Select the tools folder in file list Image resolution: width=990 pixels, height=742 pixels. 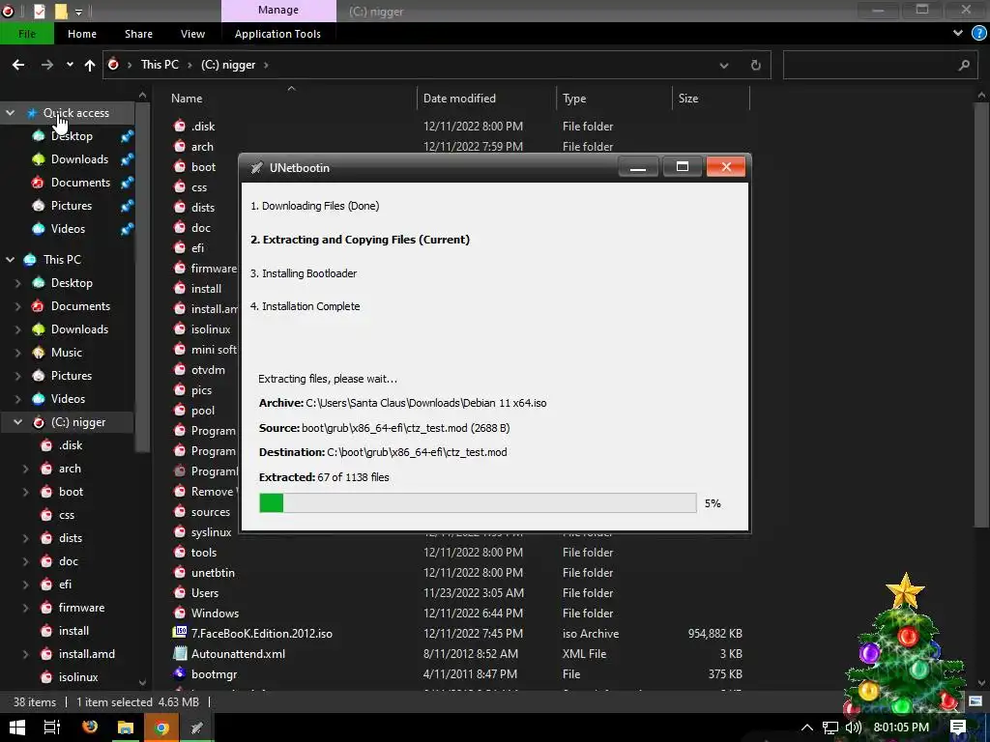click(x=203, y=553)
